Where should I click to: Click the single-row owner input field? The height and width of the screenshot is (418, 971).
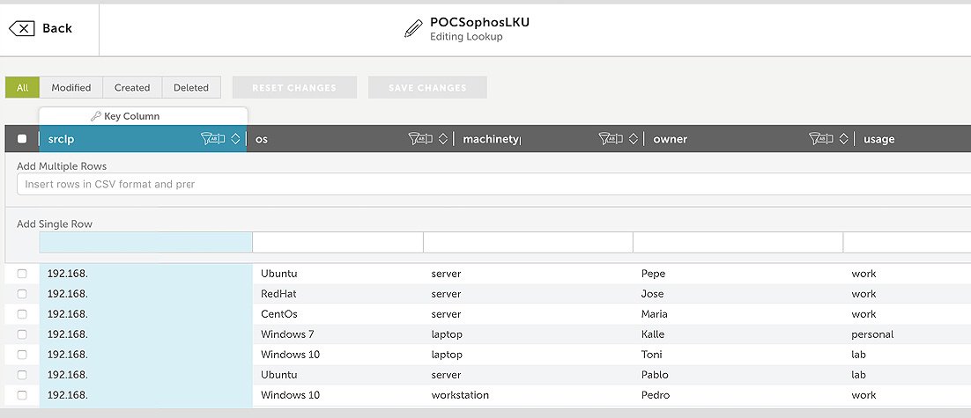pos(738,242)
